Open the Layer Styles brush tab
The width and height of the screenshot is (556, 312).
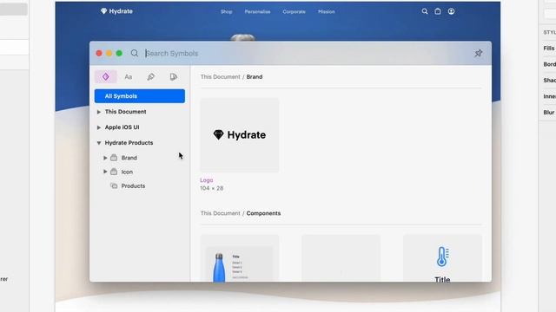(150, 77)
